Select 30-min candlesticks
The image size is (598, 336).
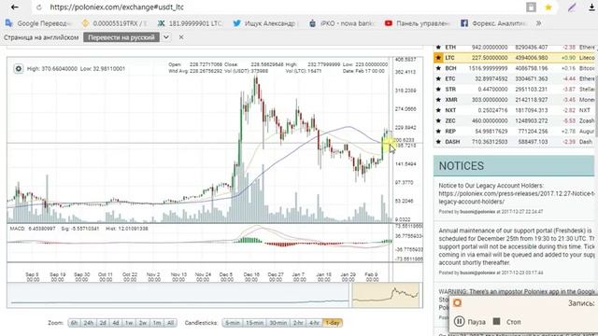click(x=278, y=323)
